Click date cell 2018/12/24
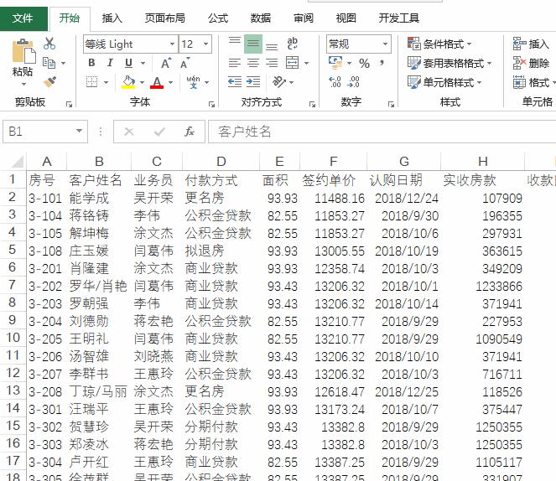Image resolution: width=556 pixels, height=481 pixels. pyautogui.click(x=404, y=198)
